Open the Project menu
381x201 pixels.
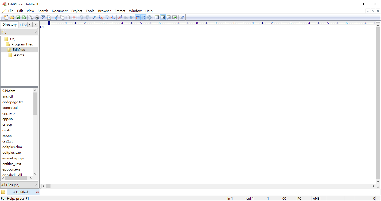point(77,11)
